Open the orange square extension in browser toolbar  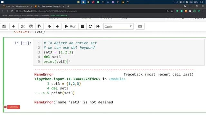186,11
